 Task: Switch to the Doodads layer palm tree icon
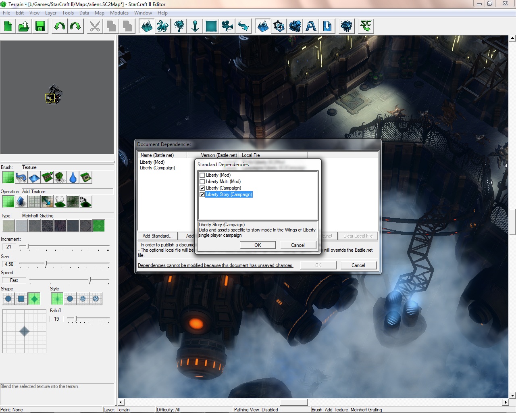pyautogui.click(x=179, y=27)
